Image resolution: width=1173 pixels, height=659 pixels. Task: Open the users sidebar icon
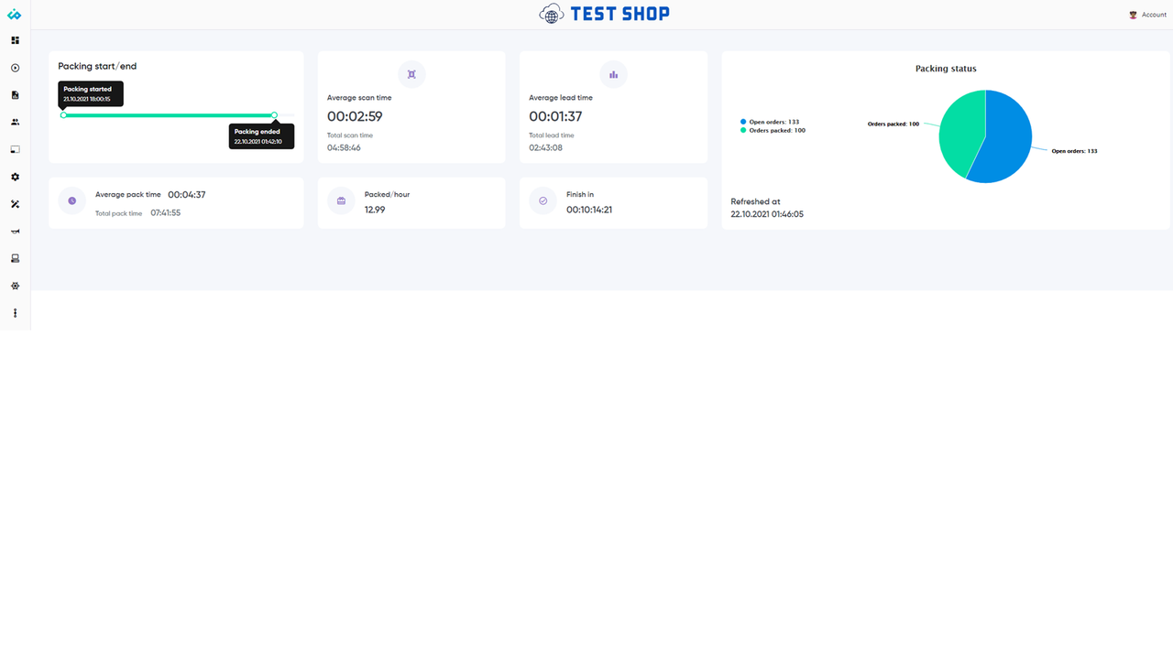(15, 122)
